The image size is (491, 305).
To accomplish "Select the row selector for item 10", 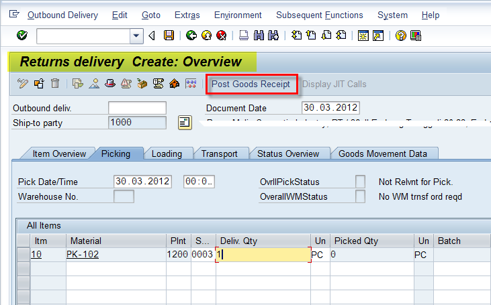I will tap(23, 255).
